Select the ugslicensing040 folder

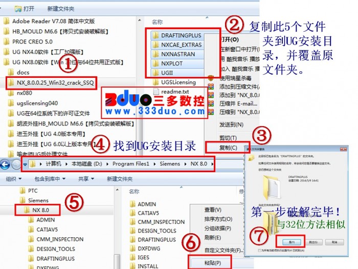click(33, 103)
